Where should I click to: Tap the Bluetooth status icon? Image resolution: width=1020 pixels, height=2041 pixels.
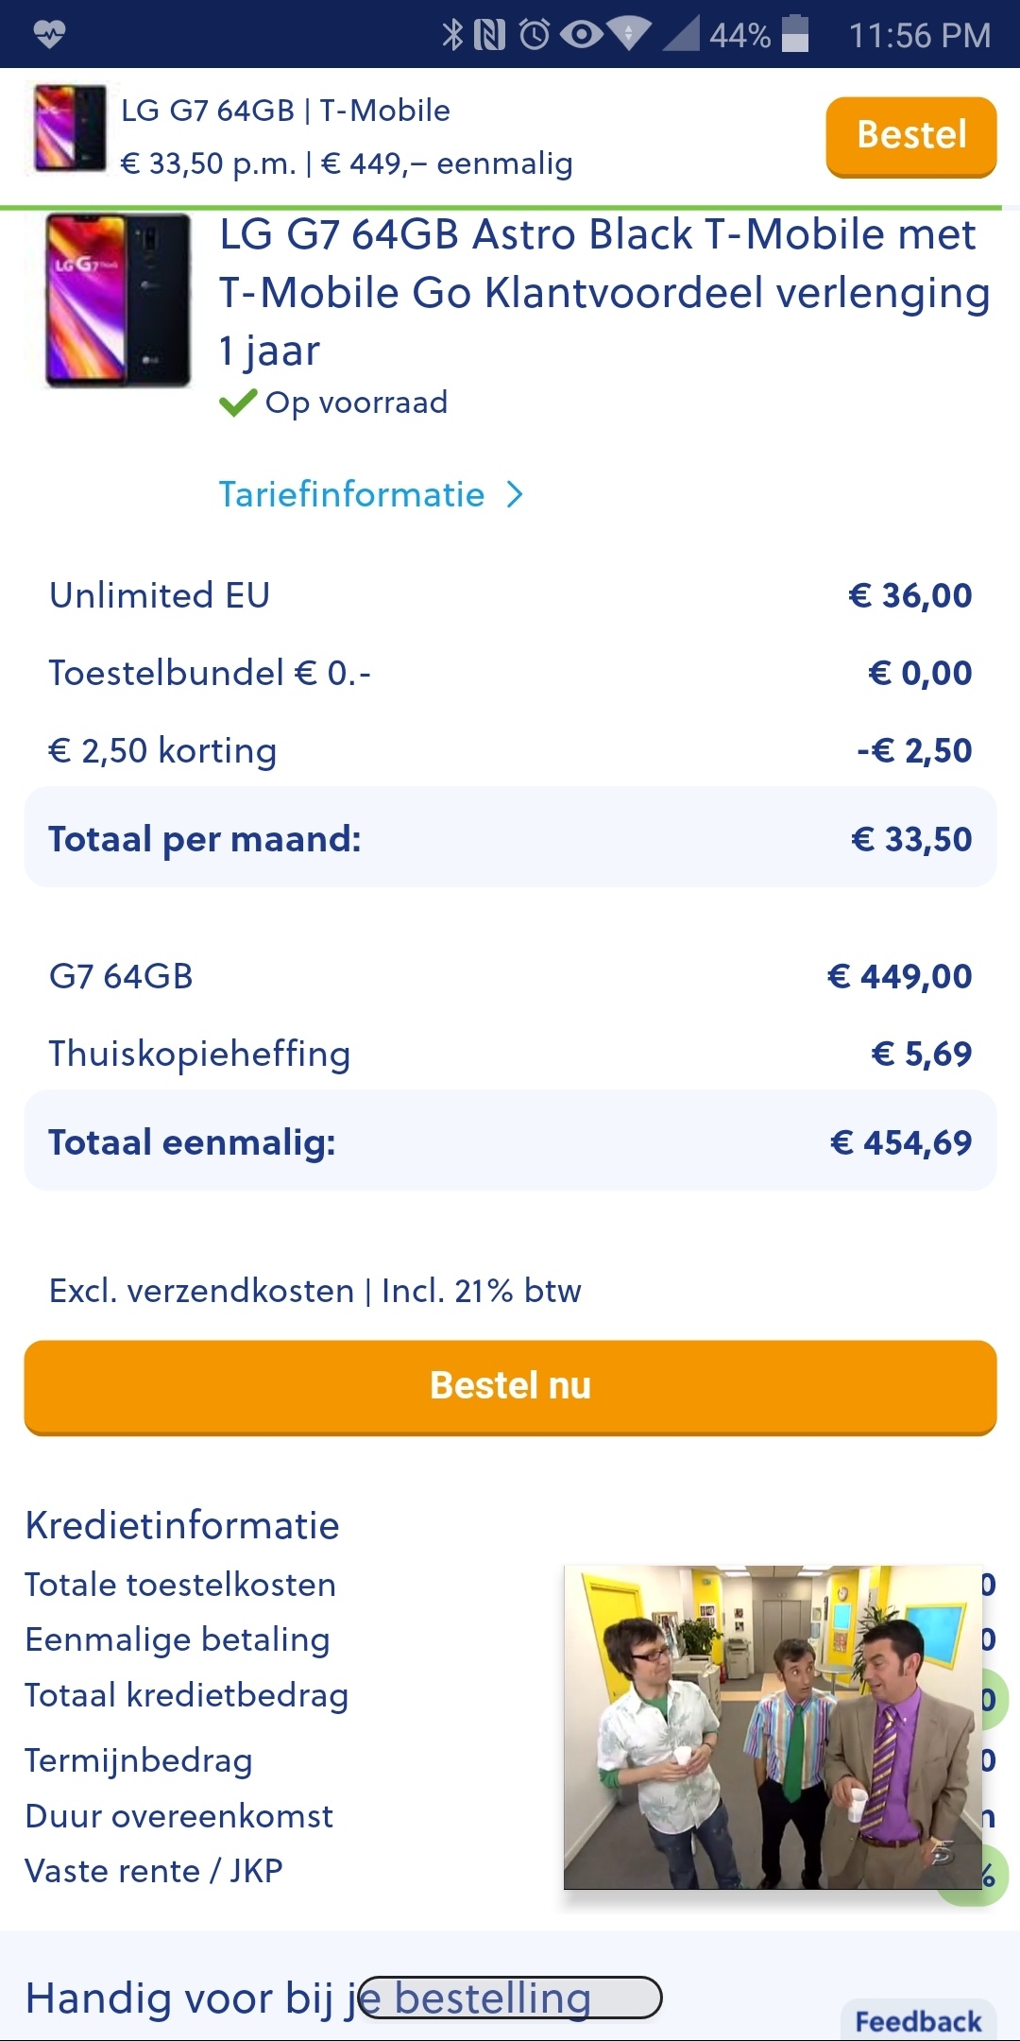(x=452, y=35)
